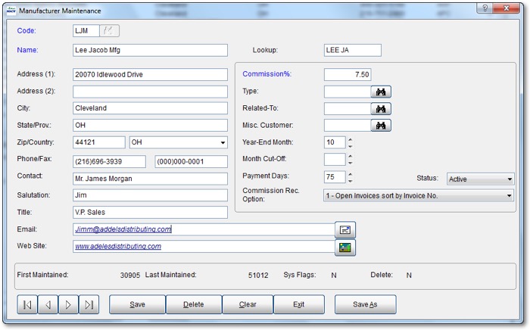Click the empty Type field
Screen dimensions: 530x330
(x=348, y=92)
